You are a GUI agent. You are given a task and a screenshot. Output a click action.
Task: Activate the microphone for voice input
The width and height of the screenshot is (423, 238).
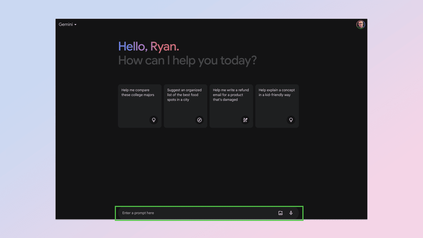(291, 213)
